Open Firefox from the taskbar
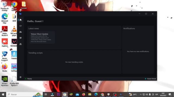The width and height of the screenshot is (174, 97). 83,95
